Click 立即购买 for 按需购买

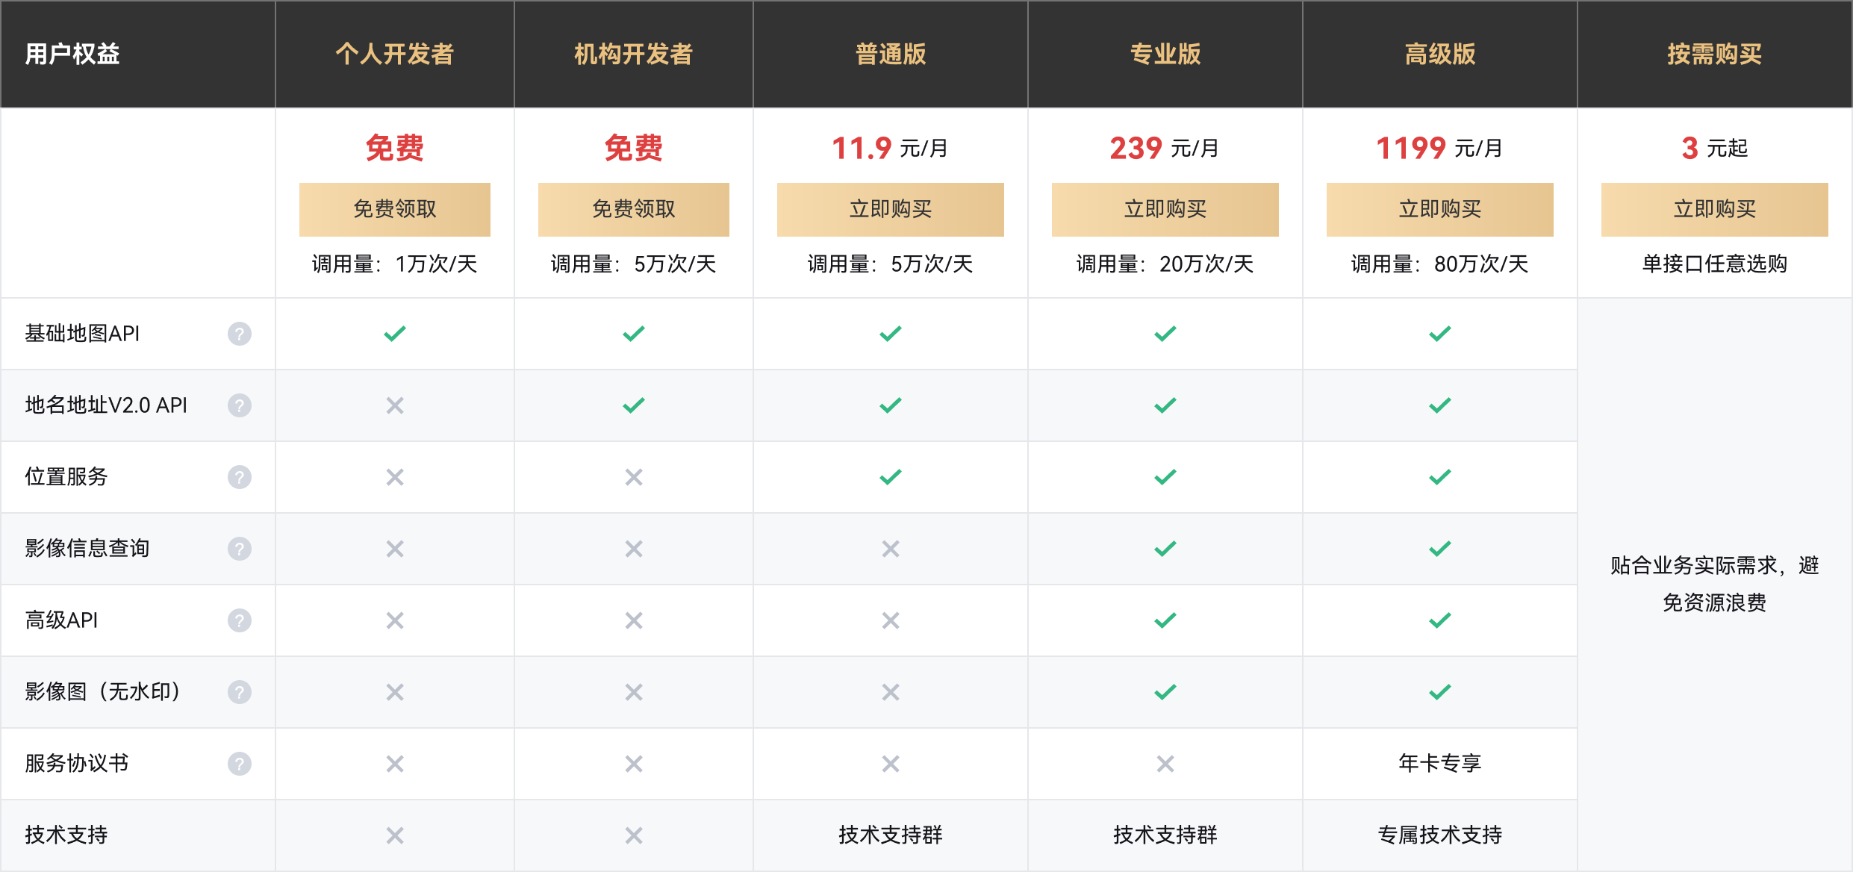click(1715, 209)
